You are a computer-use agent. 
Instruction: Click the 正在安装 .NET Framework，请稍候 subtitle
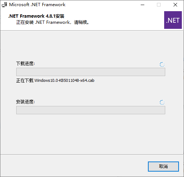point(53,22)
